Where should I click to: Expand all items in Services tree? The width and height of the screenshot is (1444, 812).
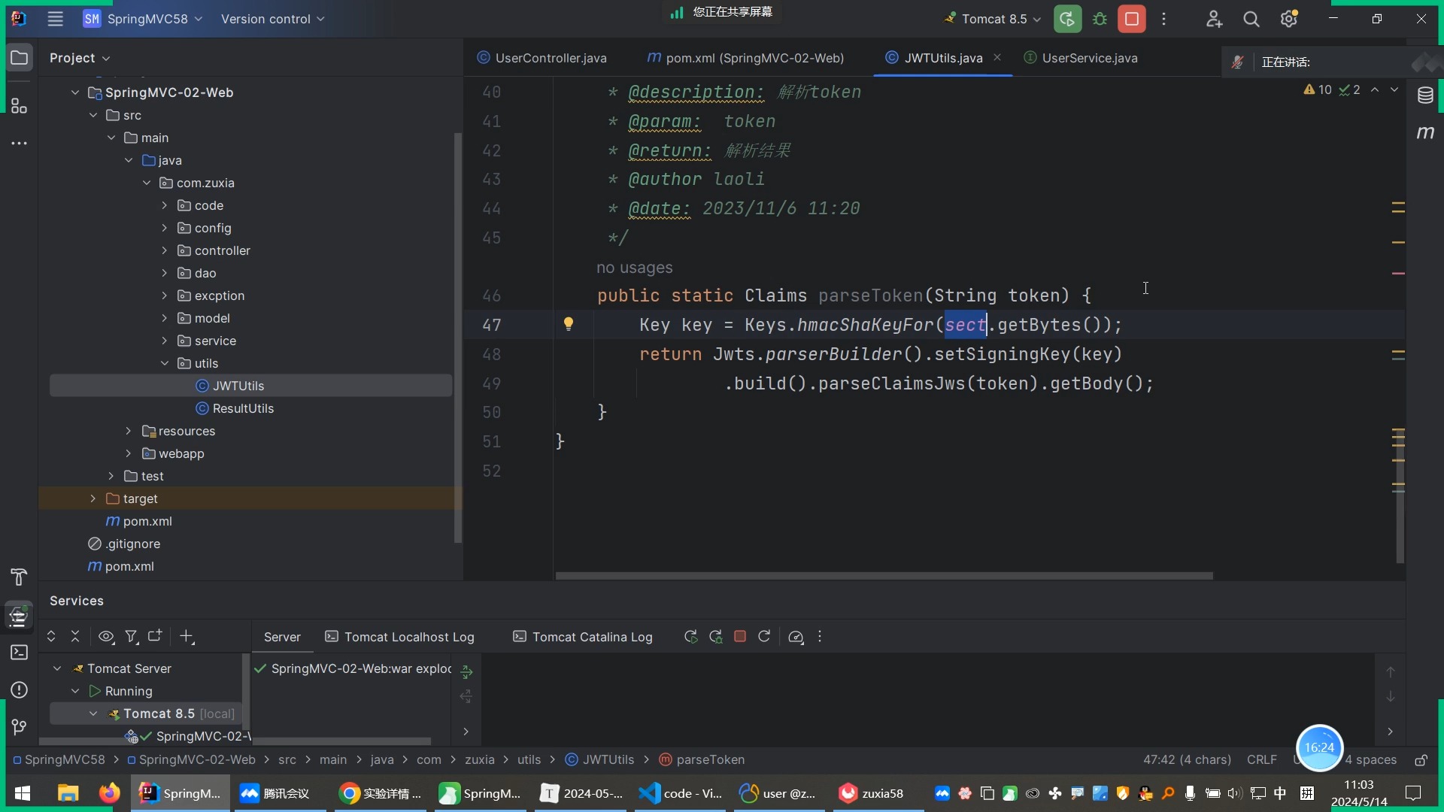51,636
